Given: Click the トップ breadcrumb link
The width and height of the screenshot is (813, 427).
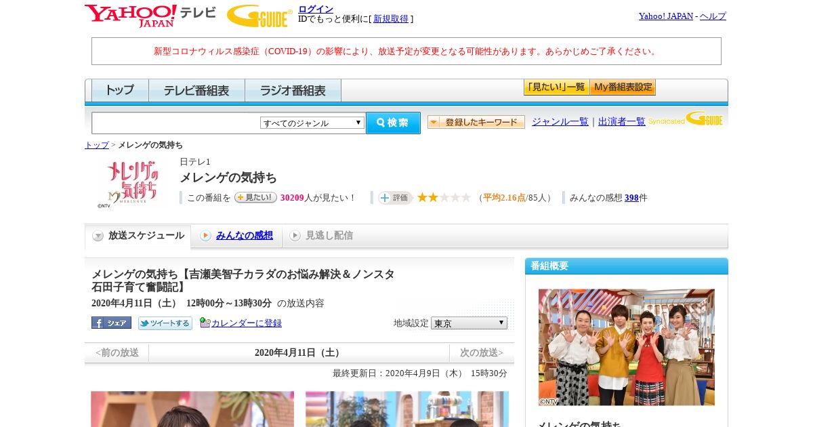Looking at the screenshot, I should [97, 145].
